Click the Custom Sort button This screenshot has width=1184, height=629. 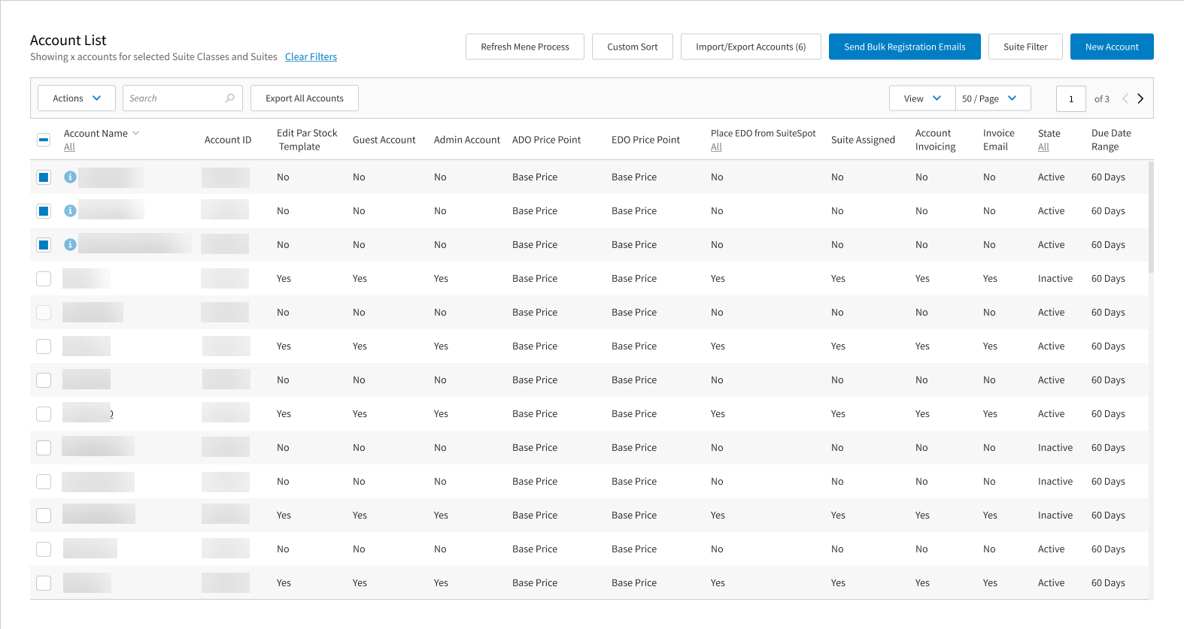633,47
